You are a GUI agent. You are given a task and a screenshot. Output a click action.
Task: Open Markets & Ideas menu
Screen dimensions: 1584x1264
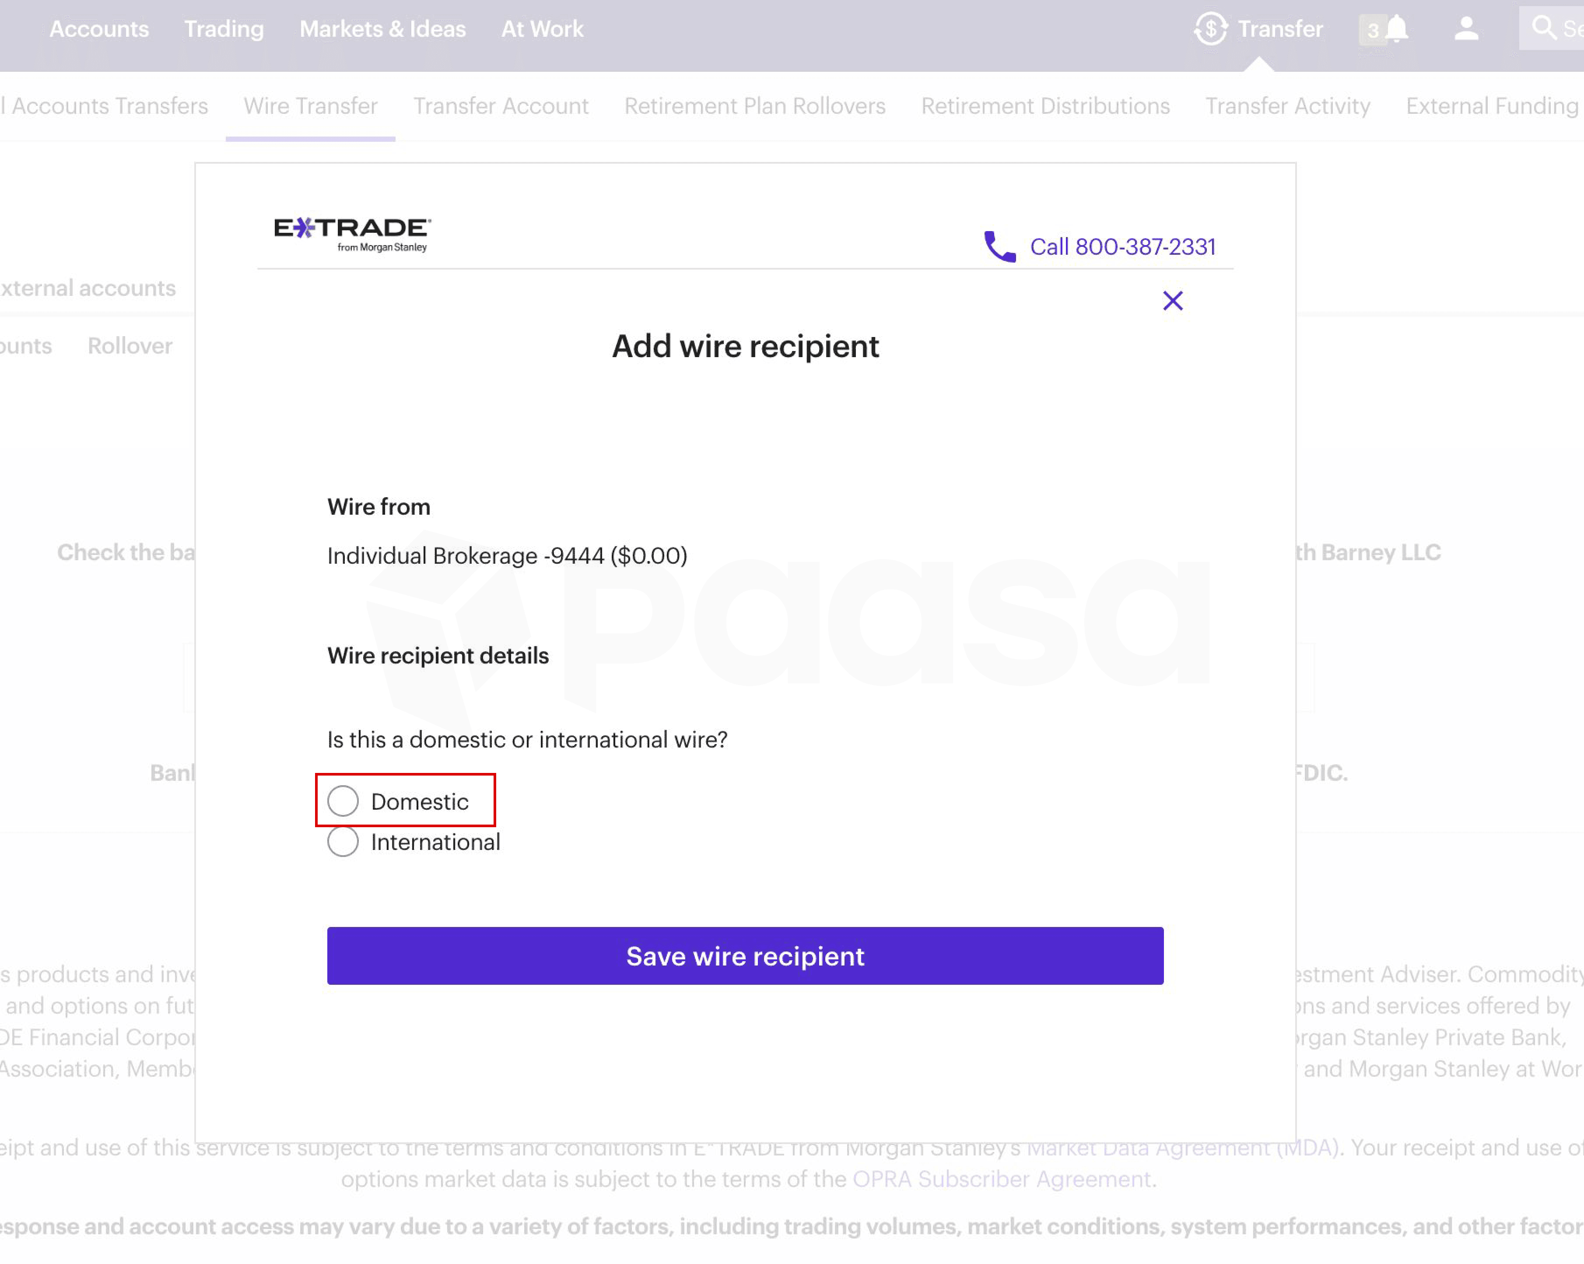coord(382,29)
